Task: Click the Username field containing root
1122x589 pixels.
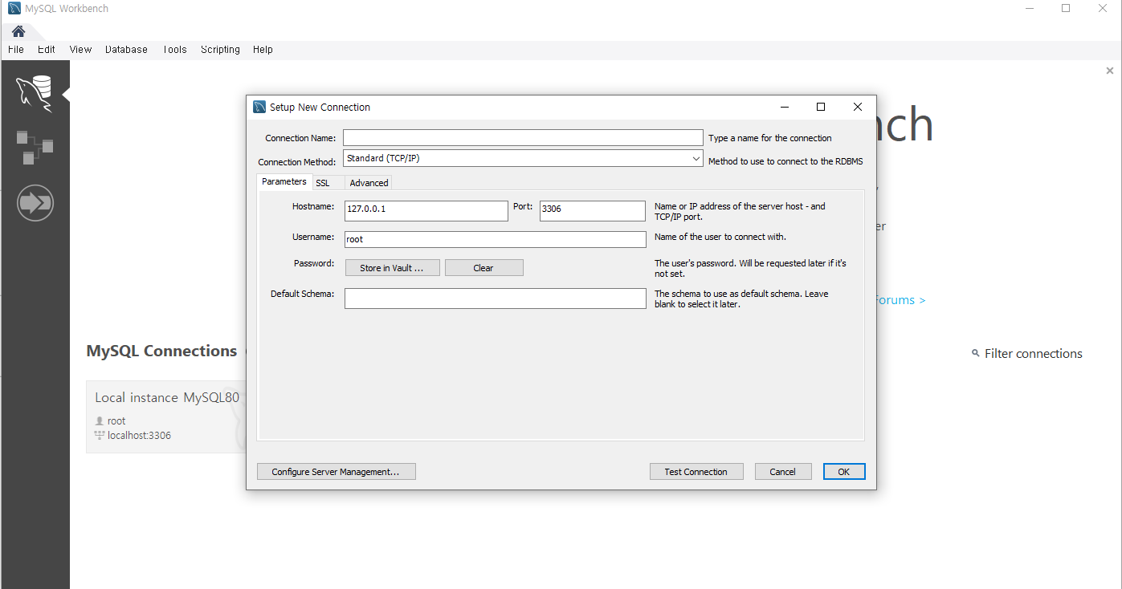Action: coord(496,240)
